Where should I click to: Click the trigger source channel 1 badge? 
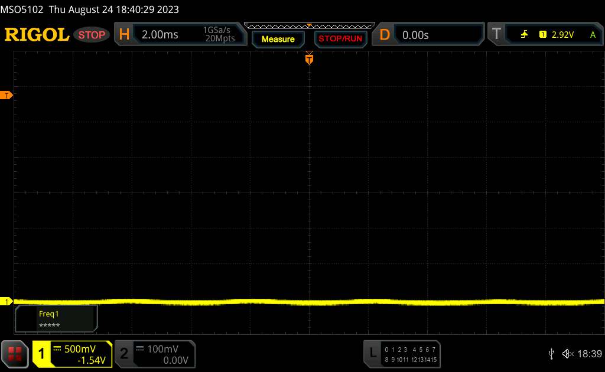pos(543,35)
